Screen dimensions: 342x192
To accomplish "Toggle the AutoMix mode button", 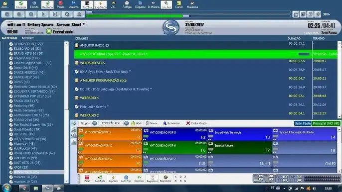I will tap(87, 4).
